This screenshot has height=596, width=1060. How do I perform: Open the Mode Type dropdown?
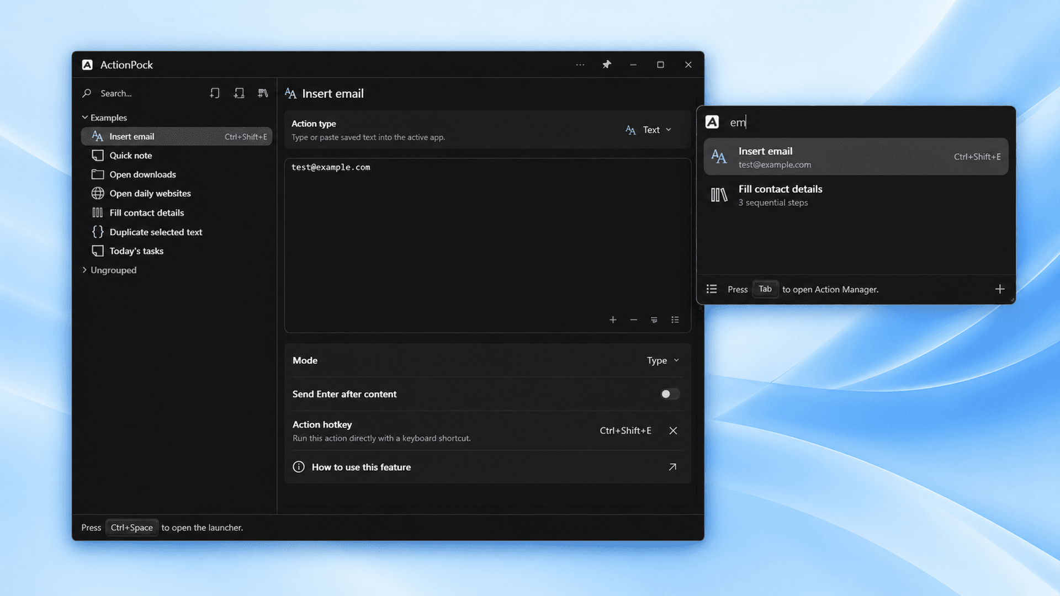point(663,360)
